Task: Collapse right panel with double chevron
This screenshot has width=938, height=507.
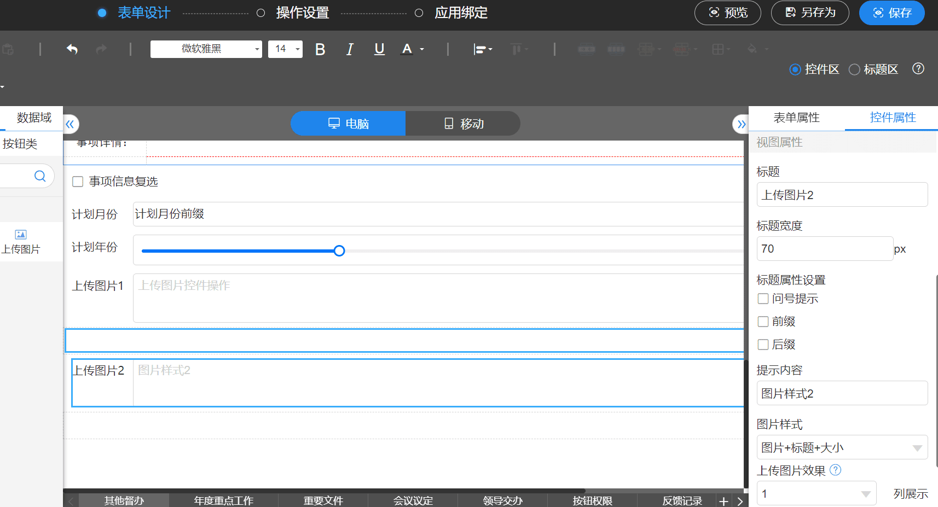Action: click(740, 124)
